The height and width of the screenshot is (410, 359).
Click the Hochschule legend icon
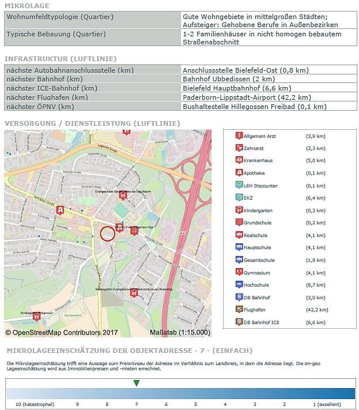(x=239, y=284)
